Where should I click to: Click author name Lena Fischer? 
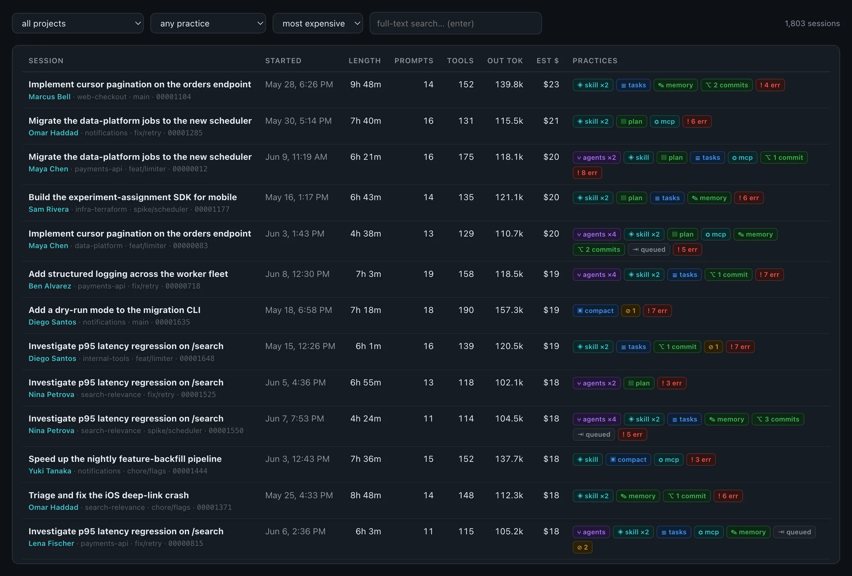51,543
